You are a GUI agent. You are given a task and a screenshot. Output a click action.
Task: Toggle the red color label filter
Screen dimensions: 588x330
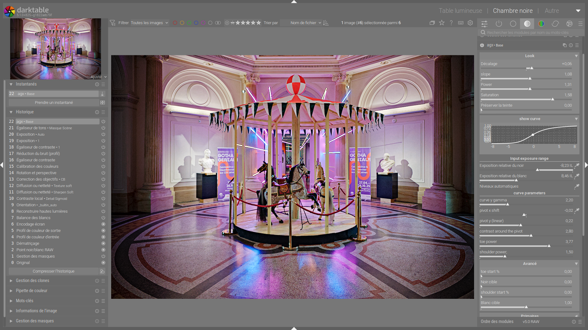[175, 23]
